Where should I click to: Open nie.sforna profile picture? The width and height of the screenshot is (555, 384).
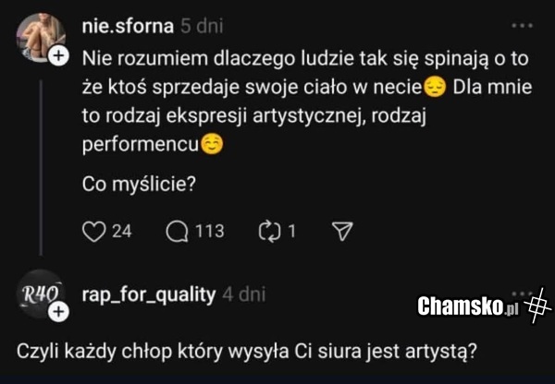[39, 39]
